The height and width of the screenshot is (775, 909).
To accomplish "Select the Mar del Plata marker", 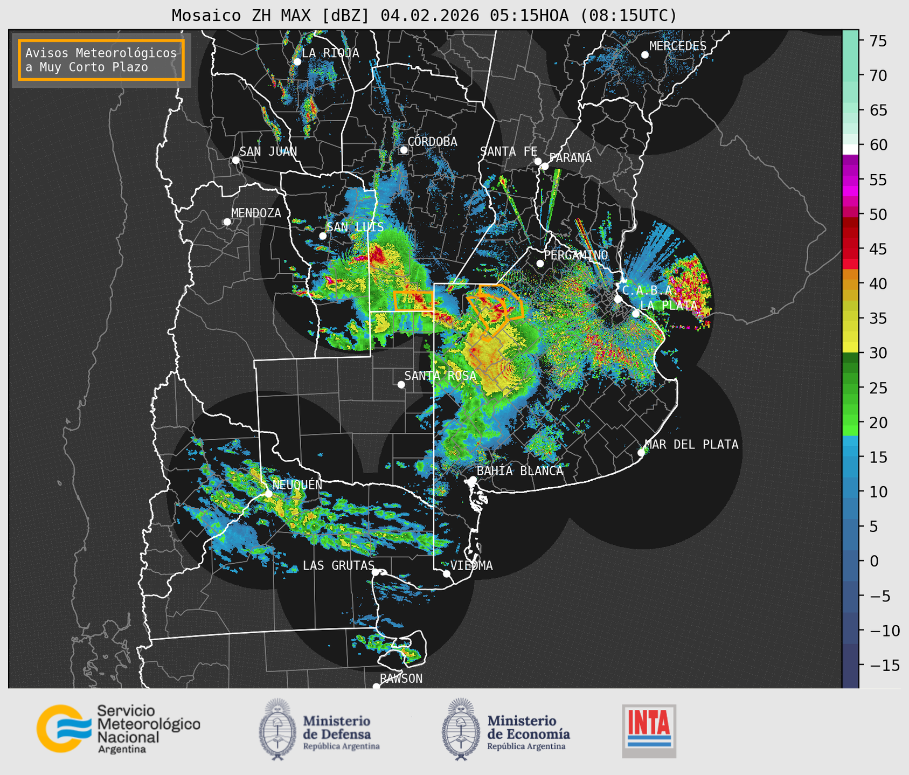I will (641, 453).
